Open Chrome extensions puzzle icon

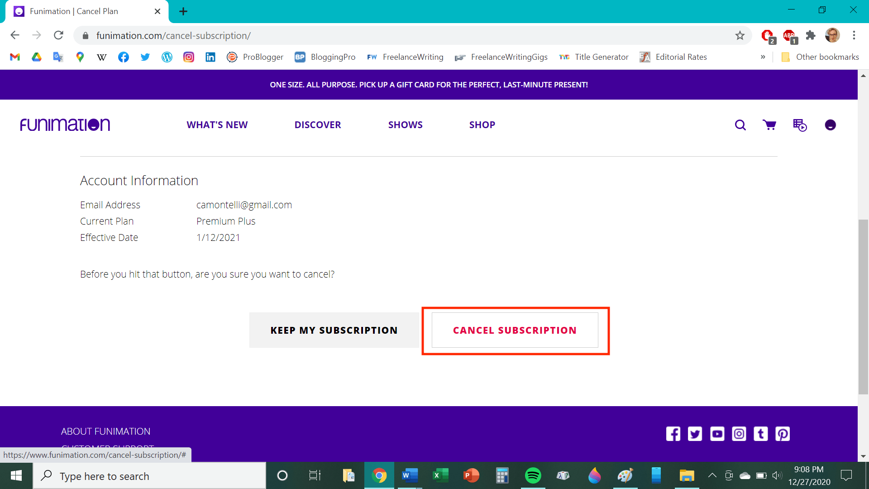coord(811,35)
